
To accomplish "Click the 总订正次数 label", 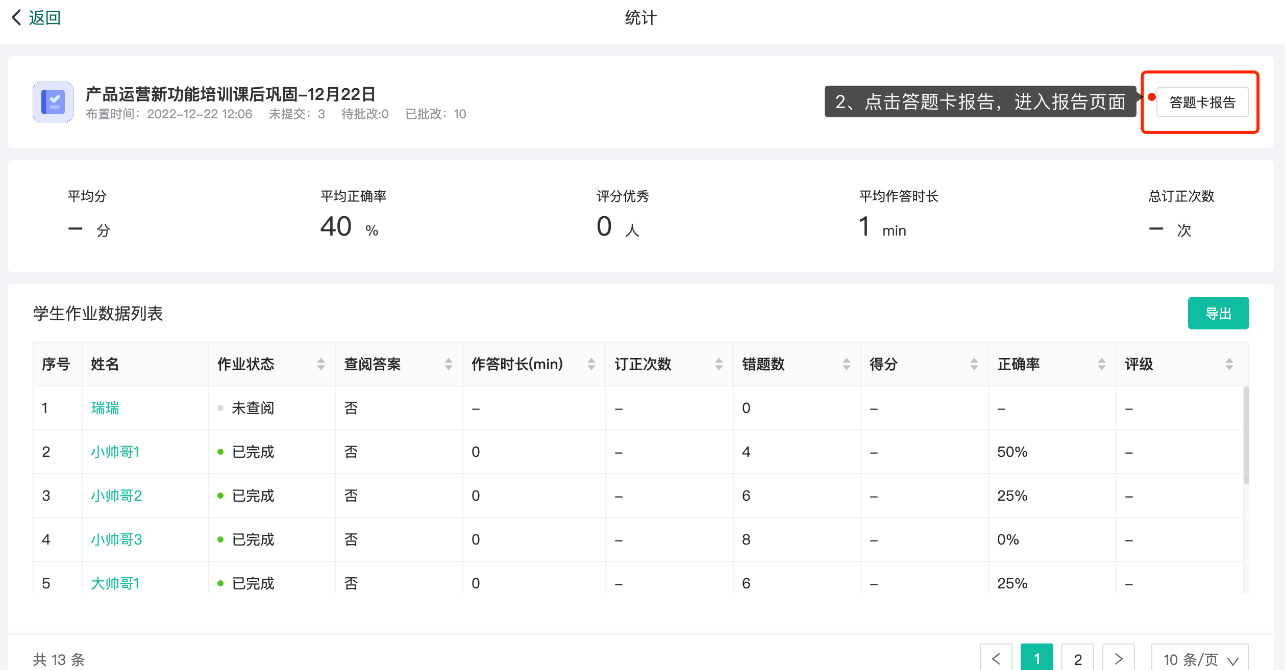I will 1181,196.
